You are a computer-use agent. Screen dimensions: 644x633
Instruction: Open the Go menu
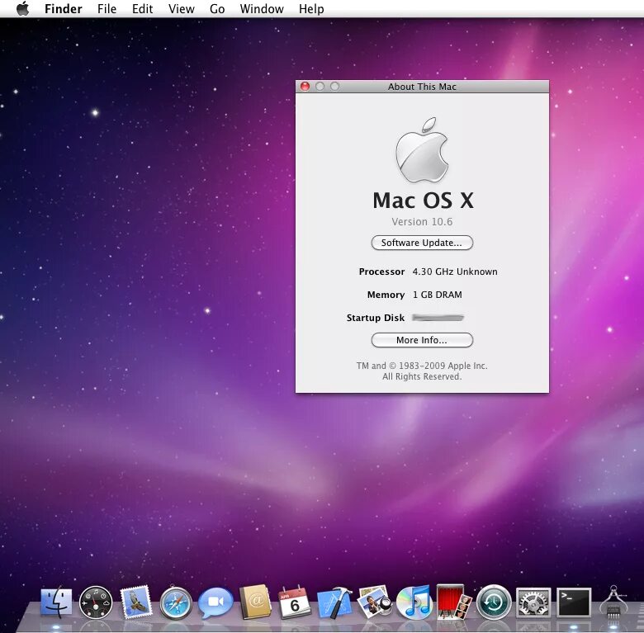coord(217,8)
